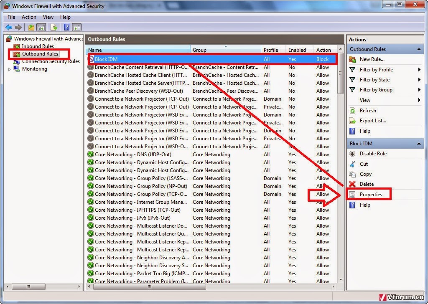Select Inbound Rules in the tree
428x304 pixels.
(x=38, y=46)
